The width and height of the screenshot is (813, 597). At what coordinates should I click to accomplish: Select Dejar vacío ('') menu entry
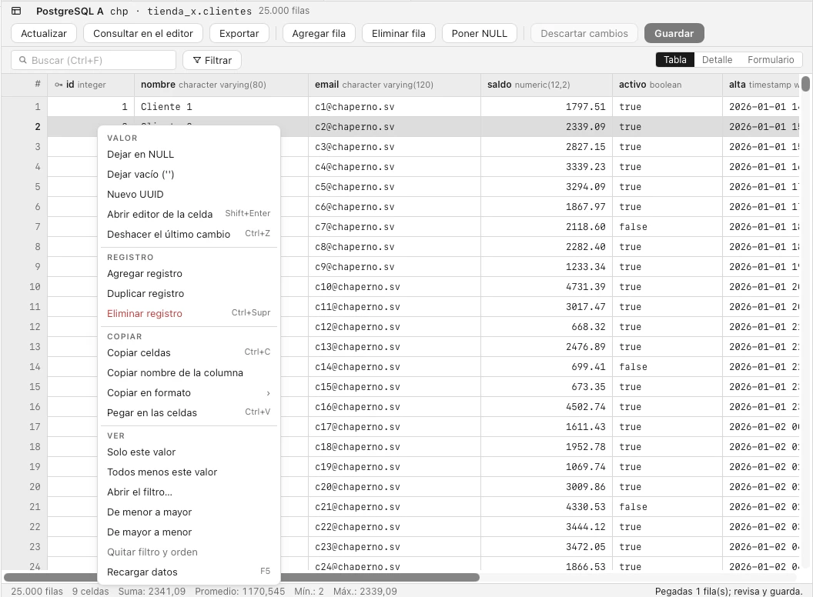coord(189,175)
